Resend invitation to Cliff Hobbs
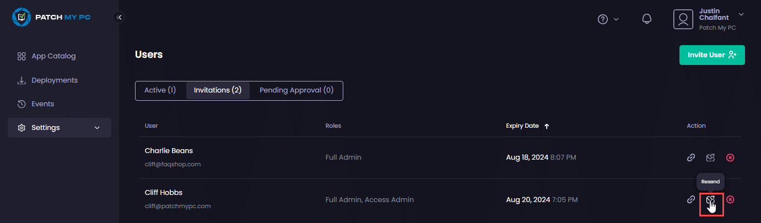Screen dimensions: 761x223 click(710, 199)
